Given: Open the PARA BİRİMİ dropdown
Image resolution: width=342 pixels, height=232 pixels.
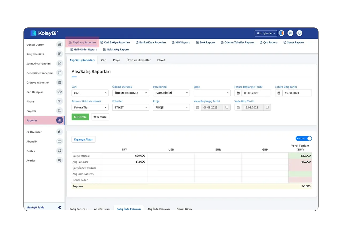Looking at the screenshot, I should pos(171,93).
